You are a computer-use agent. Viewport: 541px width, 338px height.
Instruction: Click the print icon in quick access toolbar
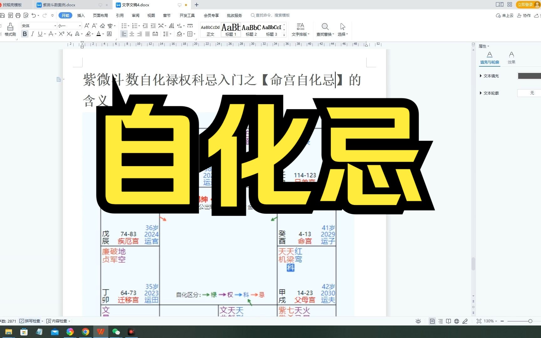[18, 15]
